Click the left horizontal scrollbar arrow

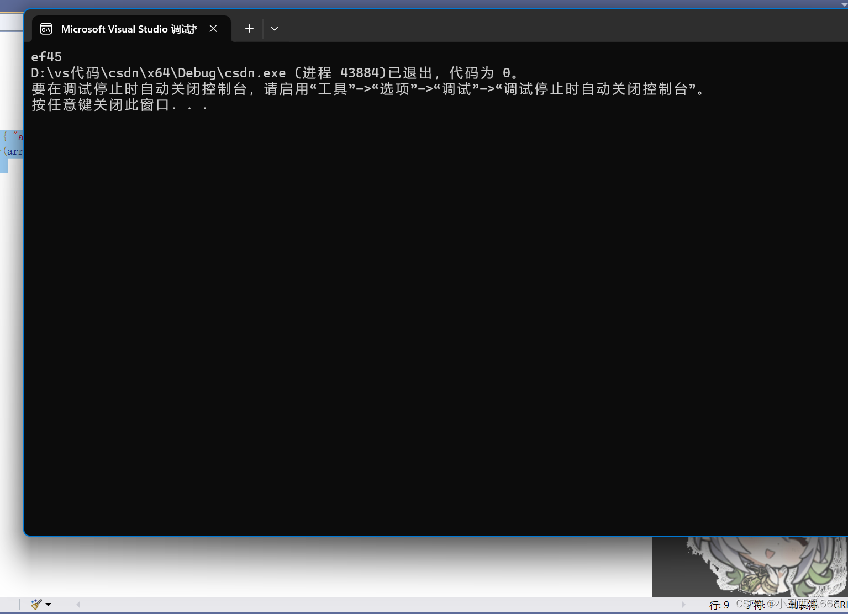(x=78, y=604)
